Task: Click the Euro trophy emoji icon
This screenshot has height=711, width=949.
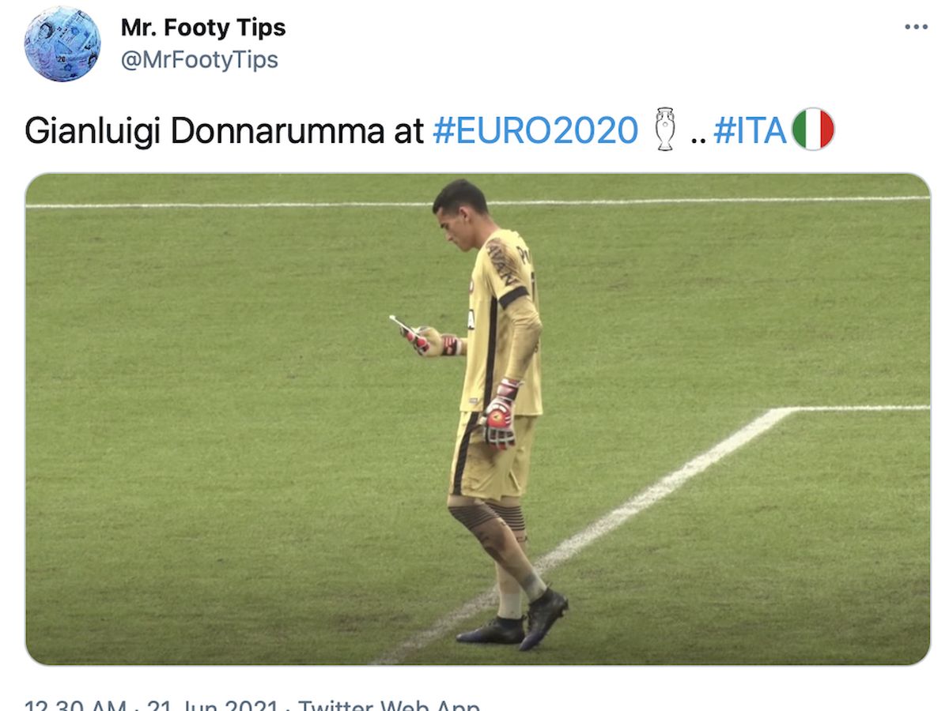Action: point(665,129)
